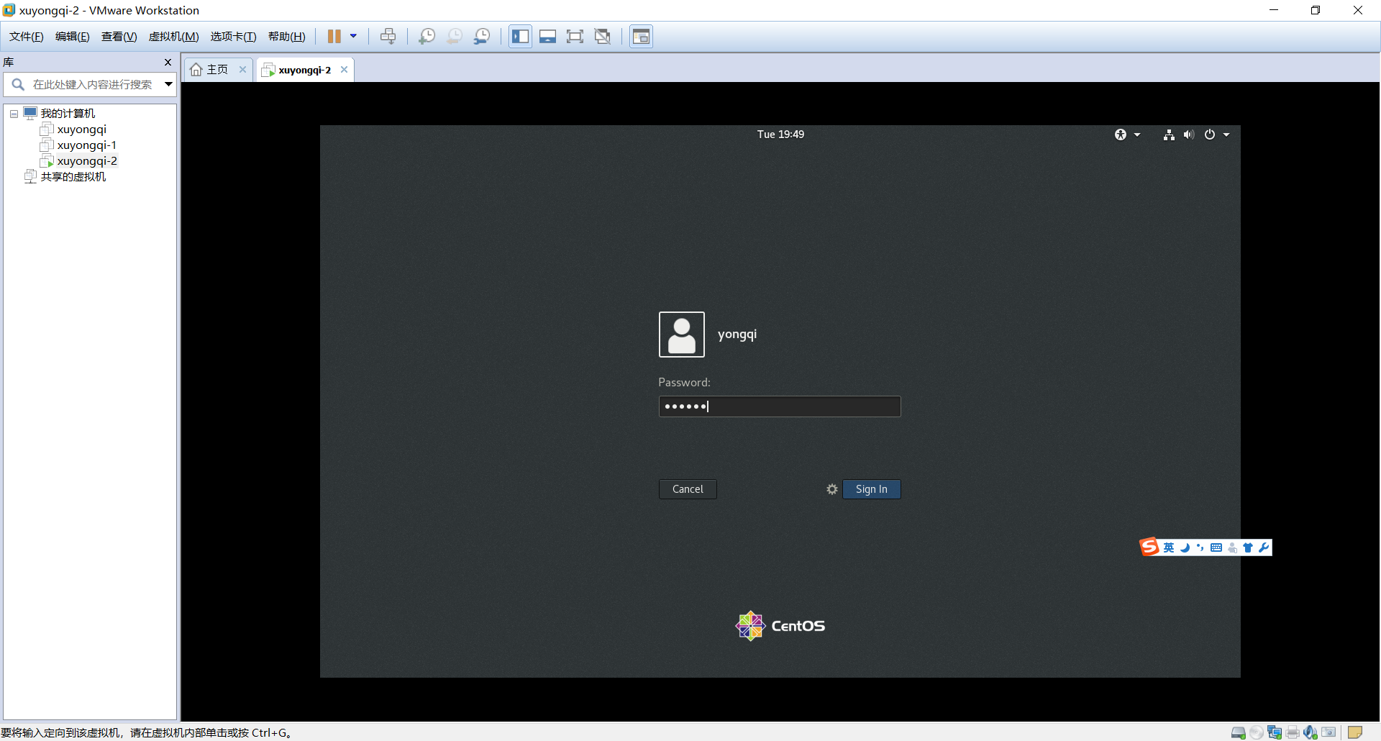Toggle Sogou half-moon width mode
The height and width of the screenshot is (741, 1381).
(x=1185, y=547)
